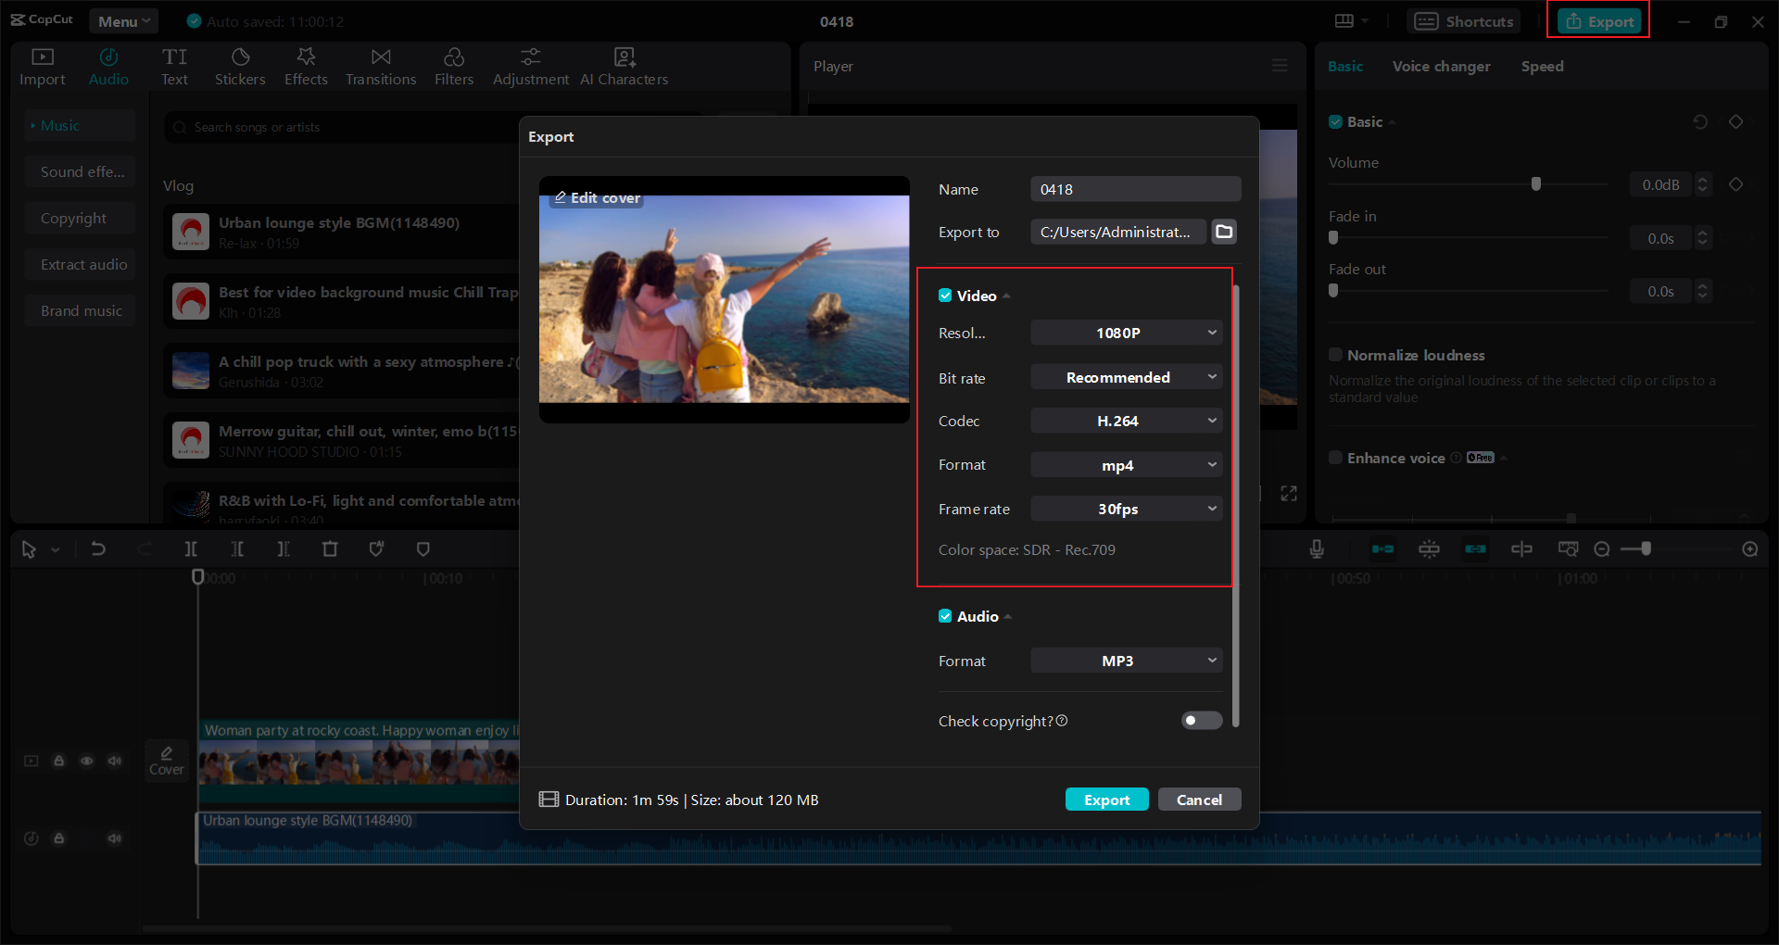Viewport: 1779px width, 945px height.
Task: Click the Cancel button in Export dialog
Action: pos(1199,800)
